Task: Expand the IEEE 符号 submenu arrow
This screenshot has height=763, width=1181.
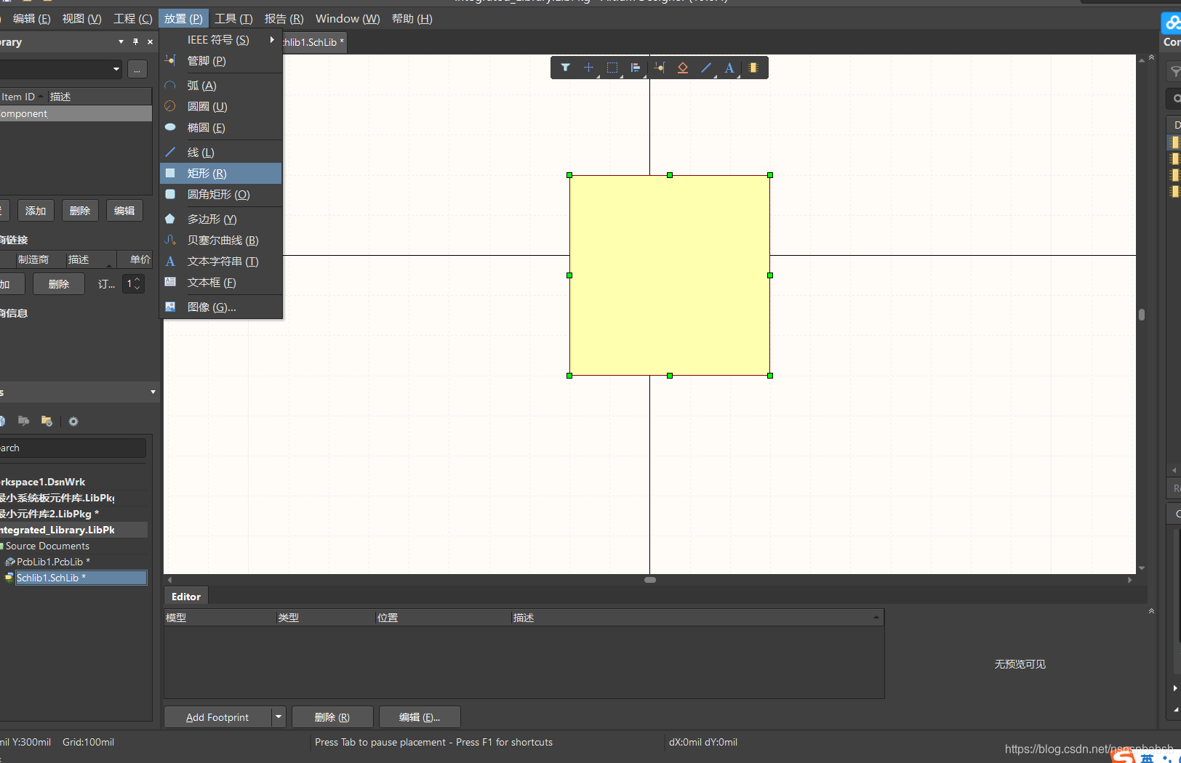Action: [x=272, y=39]
